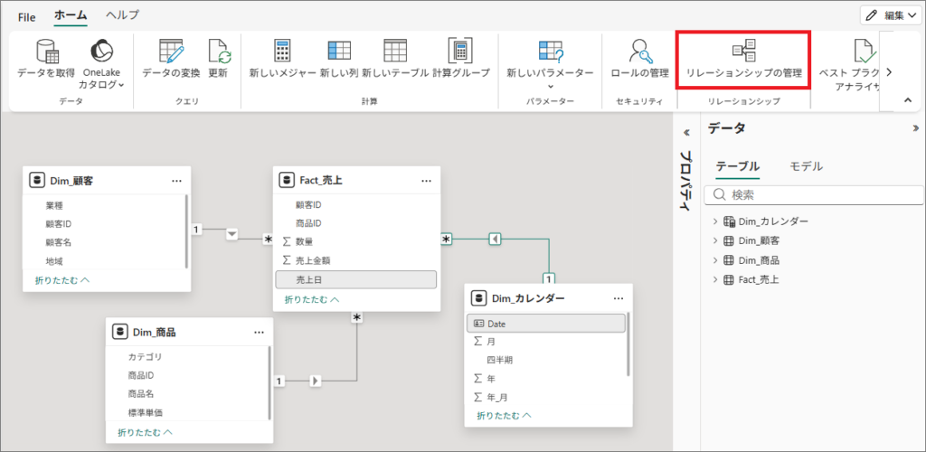Switch to the モデル tab in the data pane
Viewport: 926px width, 452px height.
pos(806,166)
